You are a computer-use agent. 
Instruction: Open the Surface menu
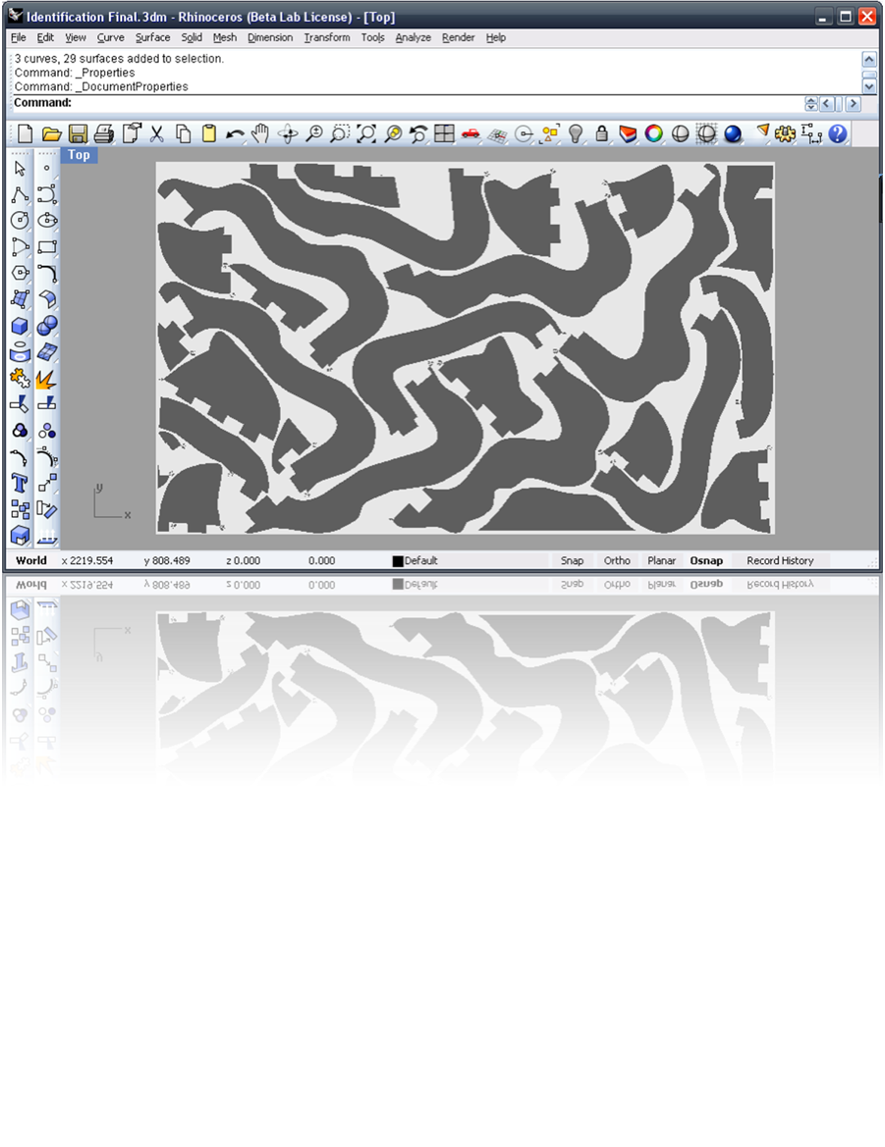pos(152,38)
